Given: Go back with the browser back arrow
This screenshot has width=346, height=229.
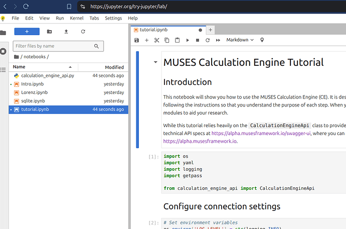Looking at the screenshot, I should [5, 7].
